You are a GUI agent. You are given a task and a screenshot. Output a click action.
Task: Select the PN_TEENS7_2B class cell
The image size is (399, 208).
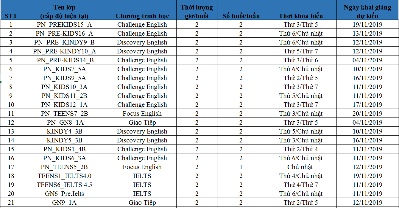[64, 114]
